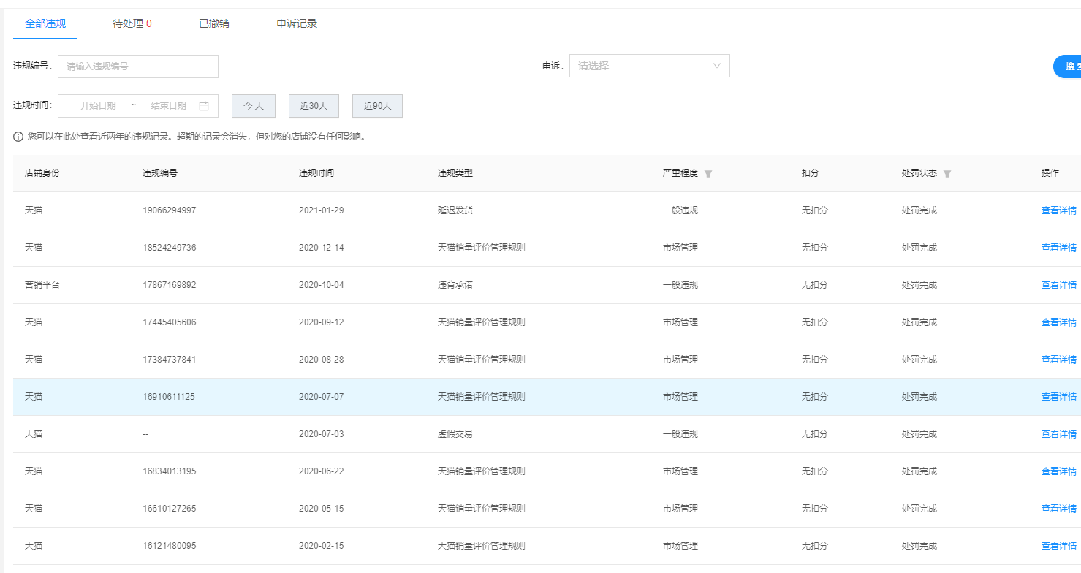Viewport: 1081px width, 573px height.
Task: Click violation number 19066294997
Action: pos(170,210)
